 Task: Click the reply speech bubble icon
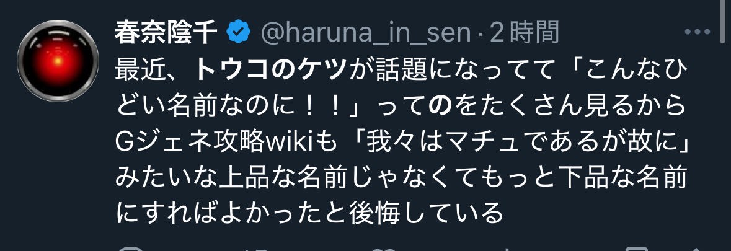click(x=128, y=248)
